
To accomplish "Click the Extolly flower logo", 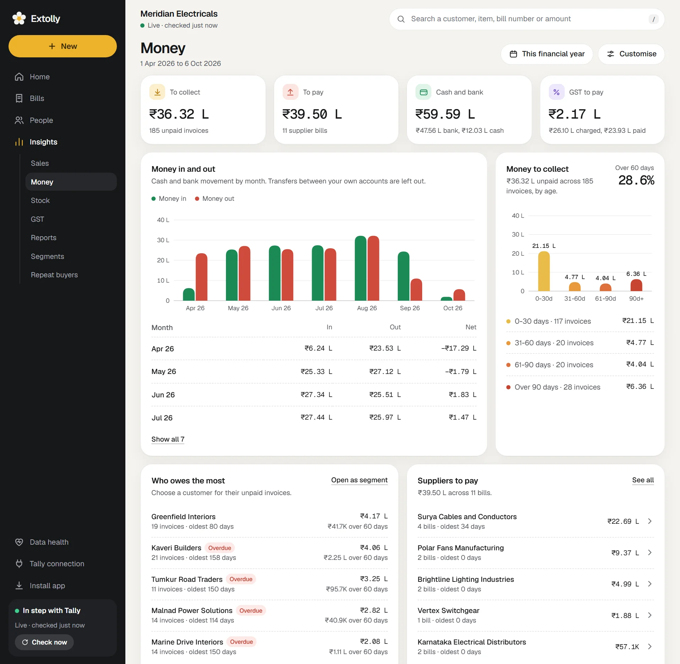I will [19, 18].
